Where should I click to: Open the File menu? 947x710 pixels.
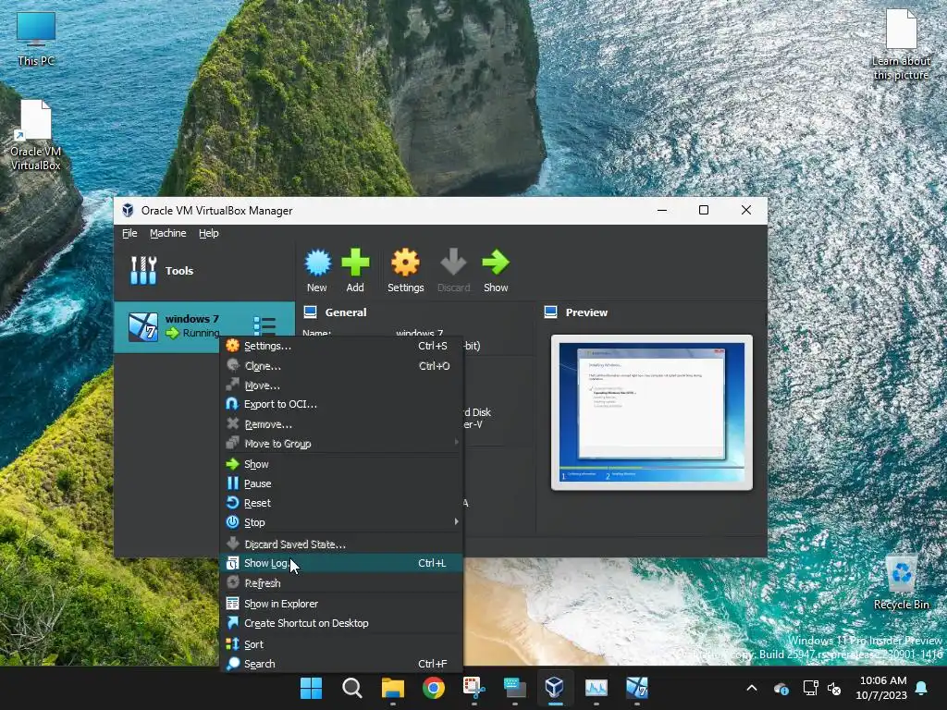(x=129, y=233)
